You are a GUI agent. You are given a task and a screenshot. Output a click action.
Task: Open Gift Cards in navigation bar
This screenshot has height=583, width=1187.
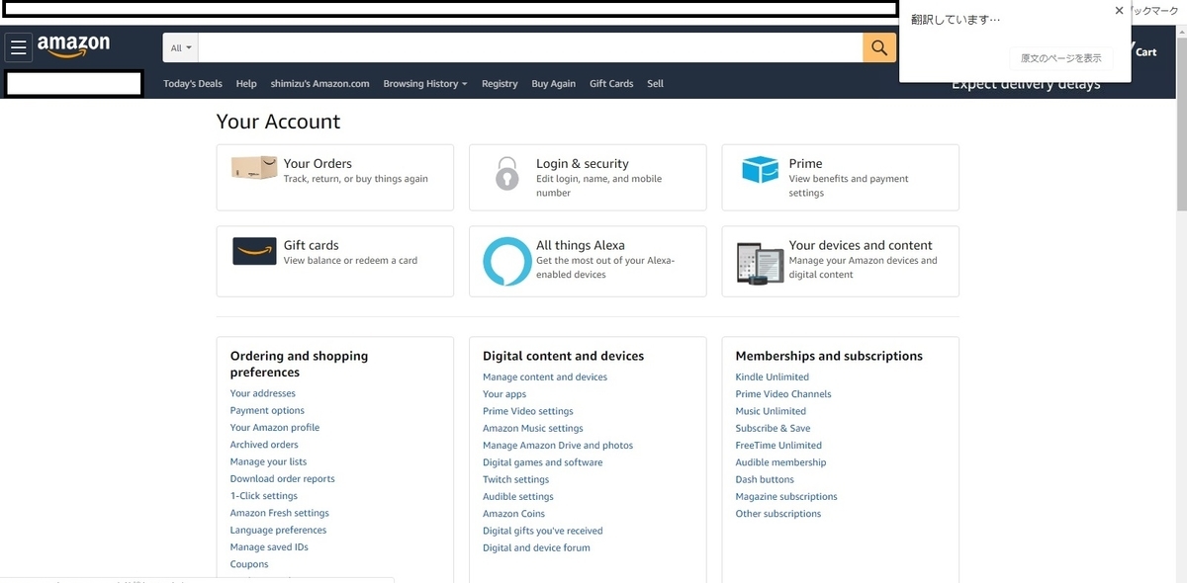(611, 84)
